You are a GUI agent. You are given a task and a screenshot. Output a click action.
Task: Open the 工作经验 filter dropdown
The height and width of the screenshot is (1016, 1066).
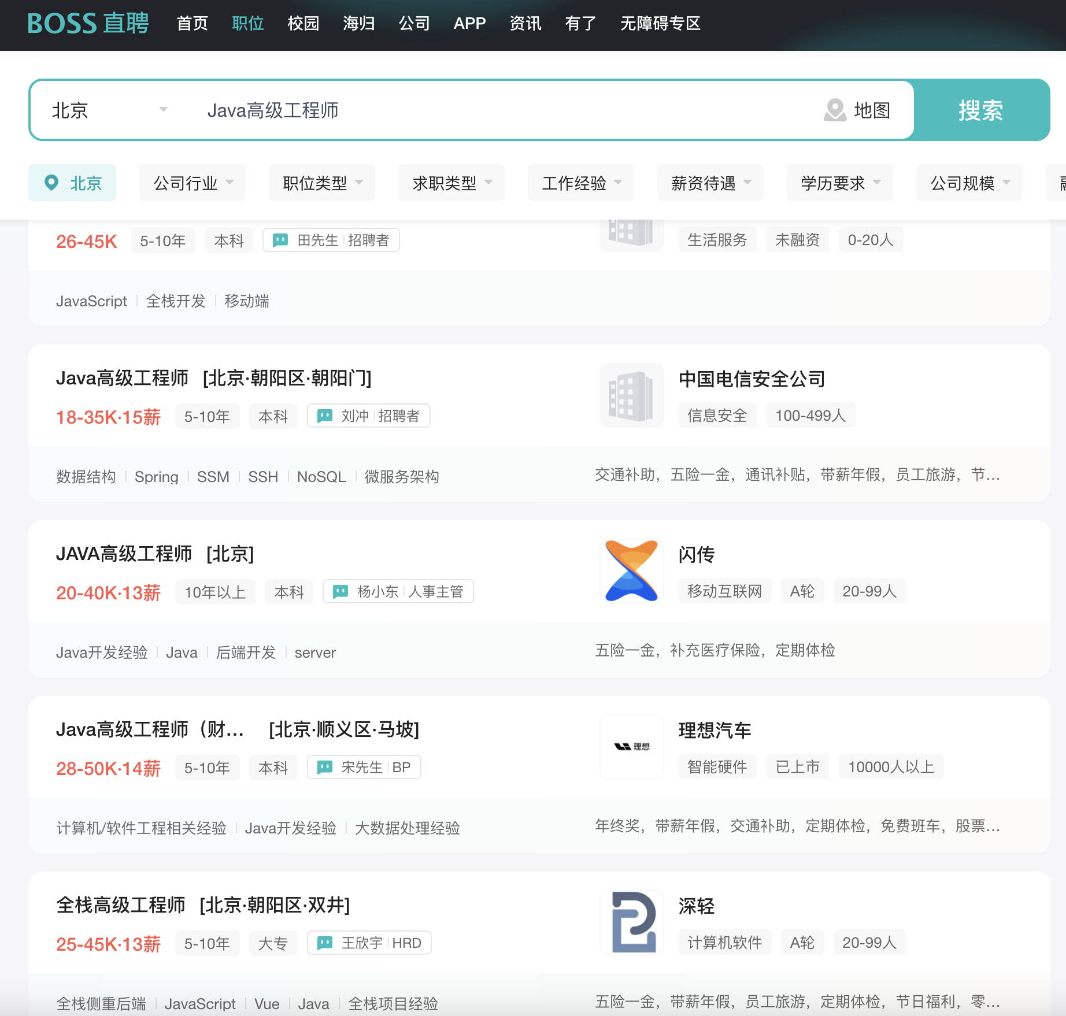pos(581,183)
